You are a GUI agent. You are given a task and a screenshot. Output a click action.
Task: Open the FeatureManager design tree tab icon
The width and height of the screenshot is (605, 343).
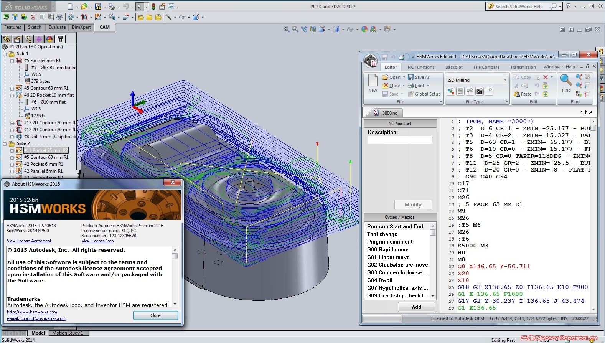(7, 39)
